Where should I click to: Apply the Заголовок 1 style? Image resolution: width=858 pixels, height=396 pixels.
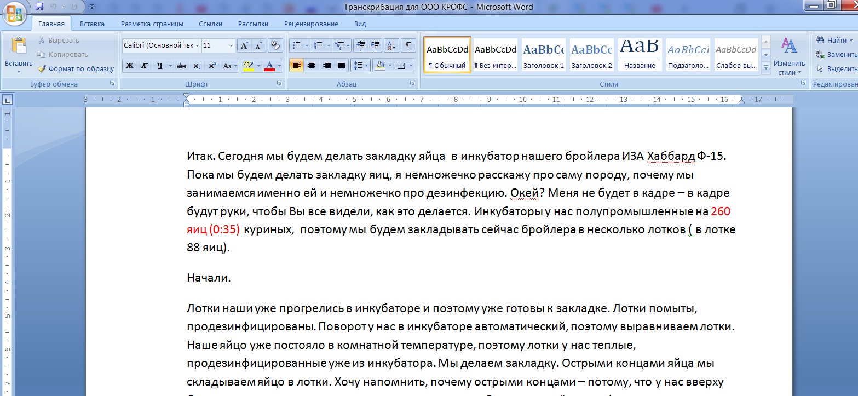point(544,55)
